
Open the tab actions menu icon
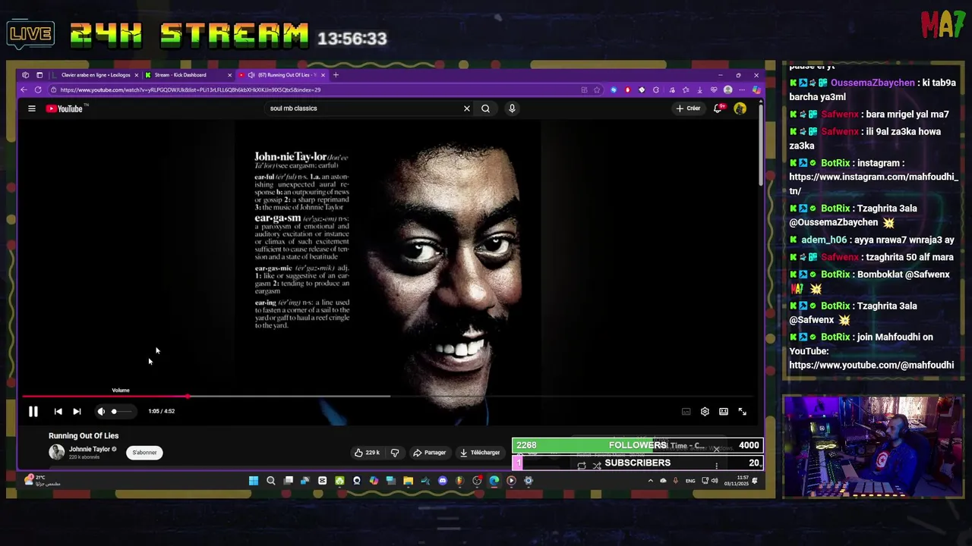pyautogui.click(x=39, y=75)
